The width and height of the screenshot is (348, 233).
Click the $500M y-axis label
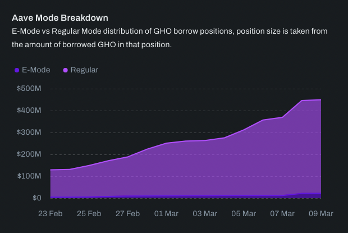click(29, 89)
